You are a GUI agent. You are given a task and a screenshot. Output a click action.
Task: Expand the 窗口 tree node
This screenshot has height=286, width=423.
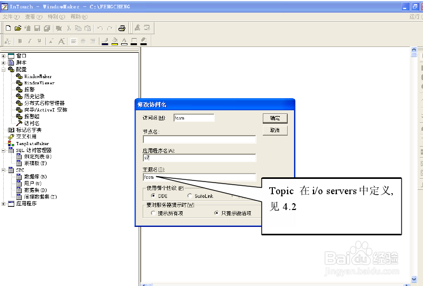click(3, 56)
